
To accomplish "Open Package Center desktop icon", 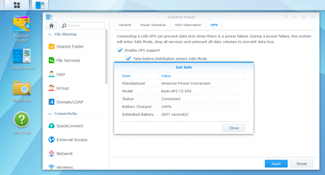I will (x=22, y=29).
